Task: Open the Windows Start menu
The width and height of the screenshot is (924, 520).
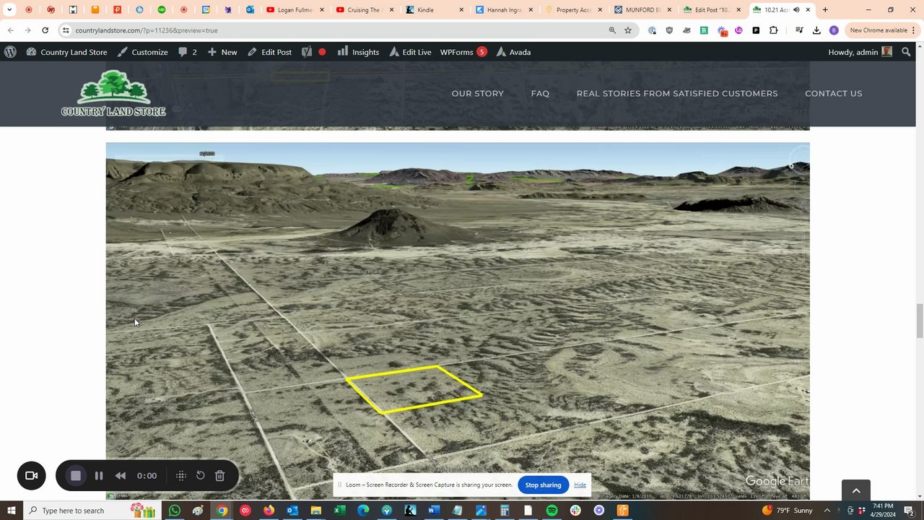Action: coord(12,511)
